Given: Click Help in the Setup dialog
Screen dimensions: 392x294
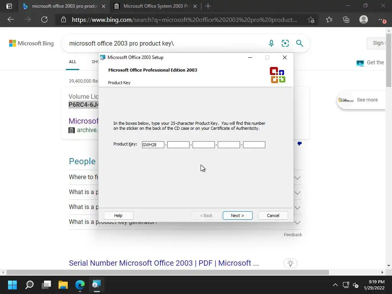Looking at the screenshot, I should coord(119,216).
